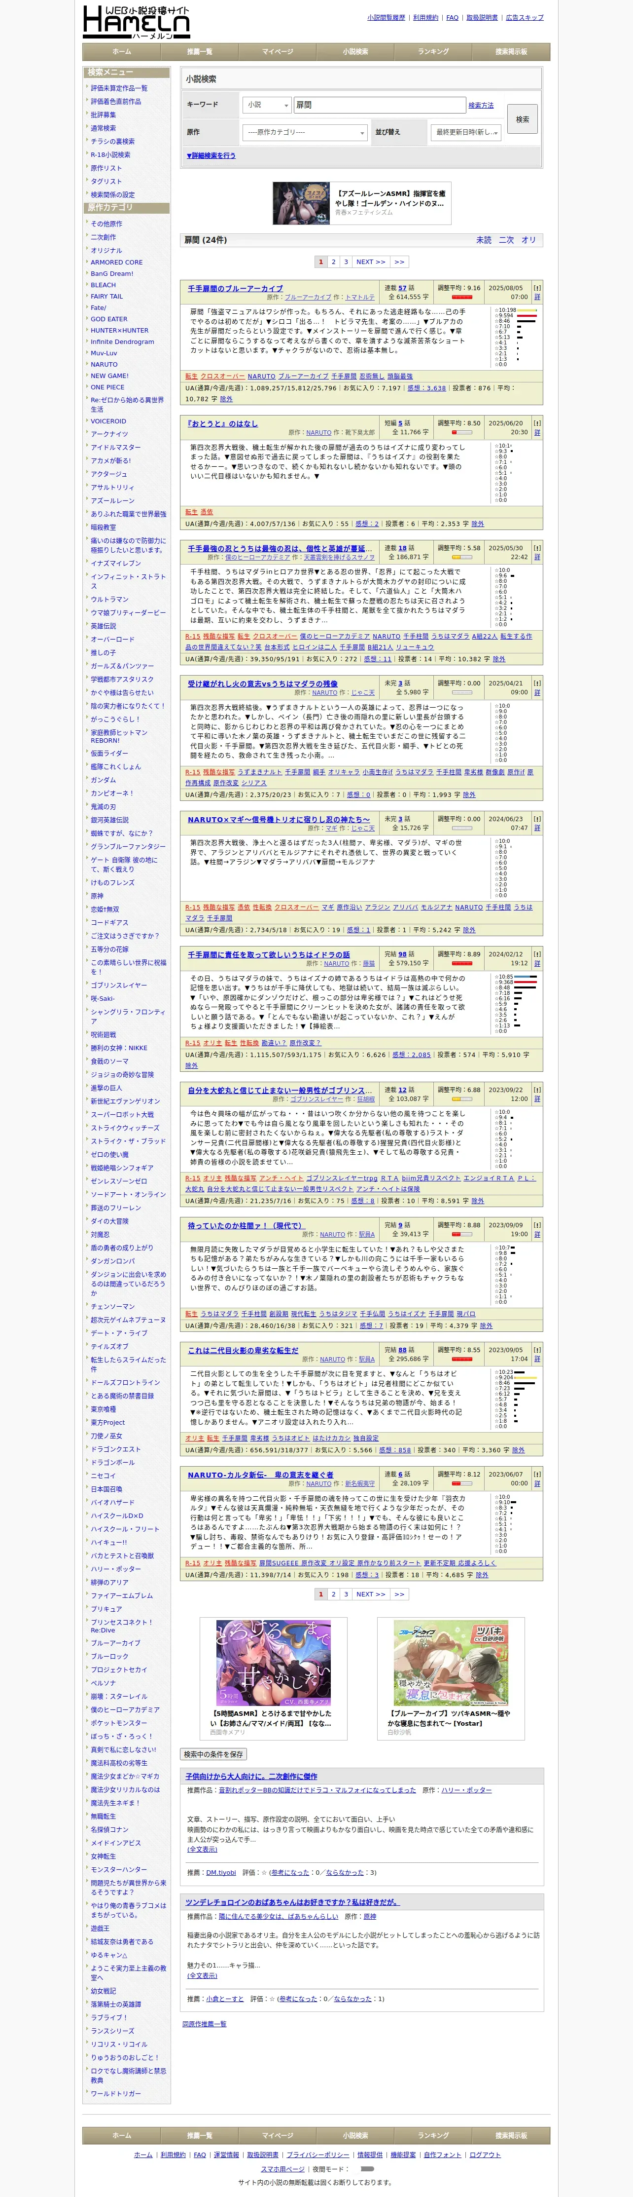Select ONE PIECE in the category sidebar
633x2197 pixels.
pos(107,387)
